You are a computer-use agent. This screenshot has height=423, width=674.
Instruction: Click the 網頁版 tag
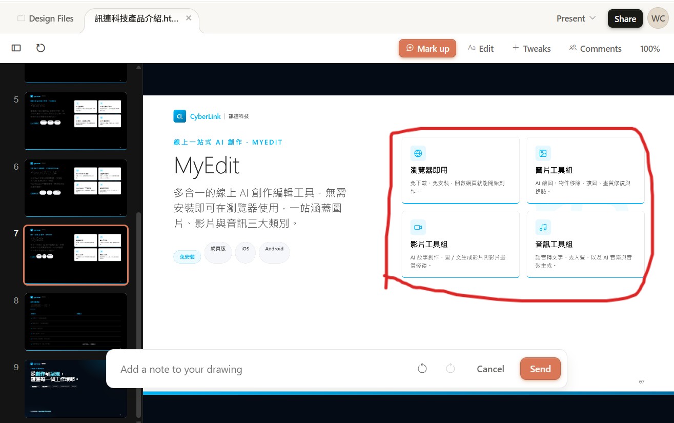(218, 252)
